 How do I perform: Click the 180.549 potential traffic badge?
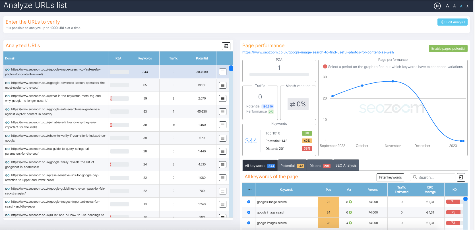coord(268,106)
